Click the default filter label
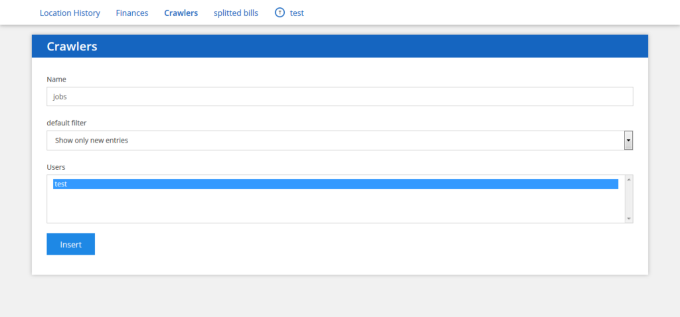The width and height of the screenshot is (680, 317). tap(66, 123)
